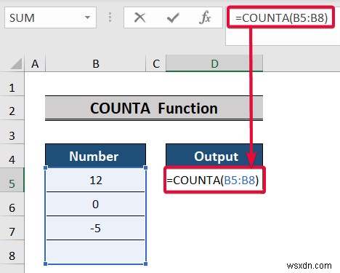Click cell D5 with the COUNTA formula
340x273 pixels.
(214, 180)
